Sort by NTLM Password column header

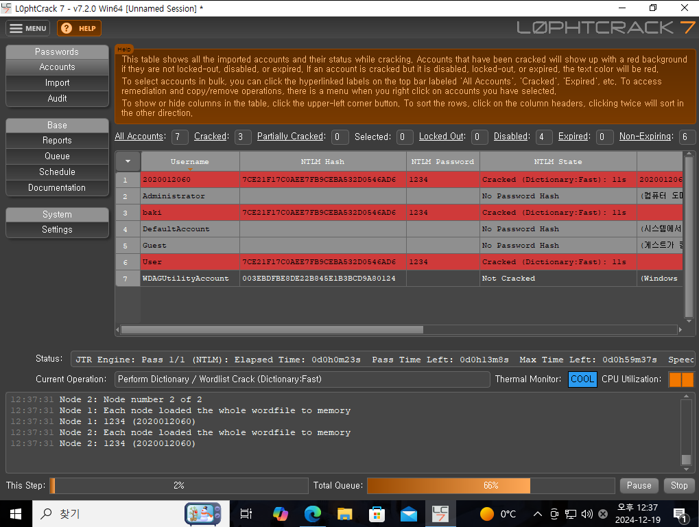(x=442, y=161)
